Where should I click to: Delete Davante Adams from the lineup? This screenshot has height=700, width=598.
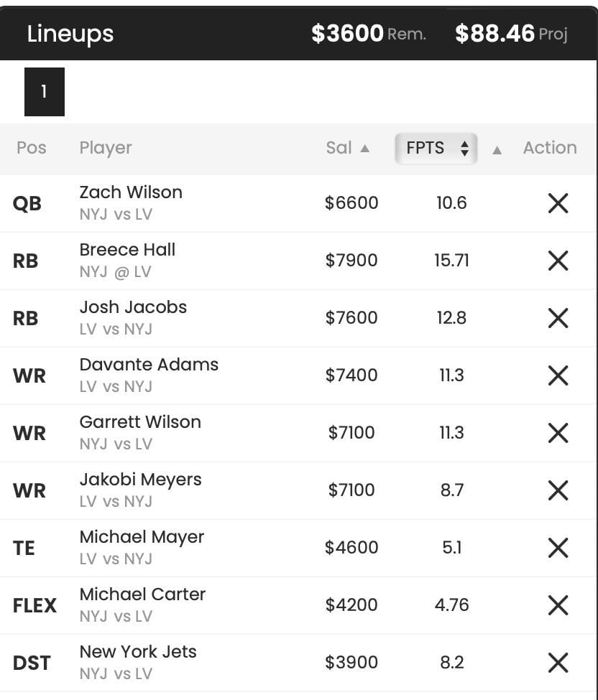(558, 375)
